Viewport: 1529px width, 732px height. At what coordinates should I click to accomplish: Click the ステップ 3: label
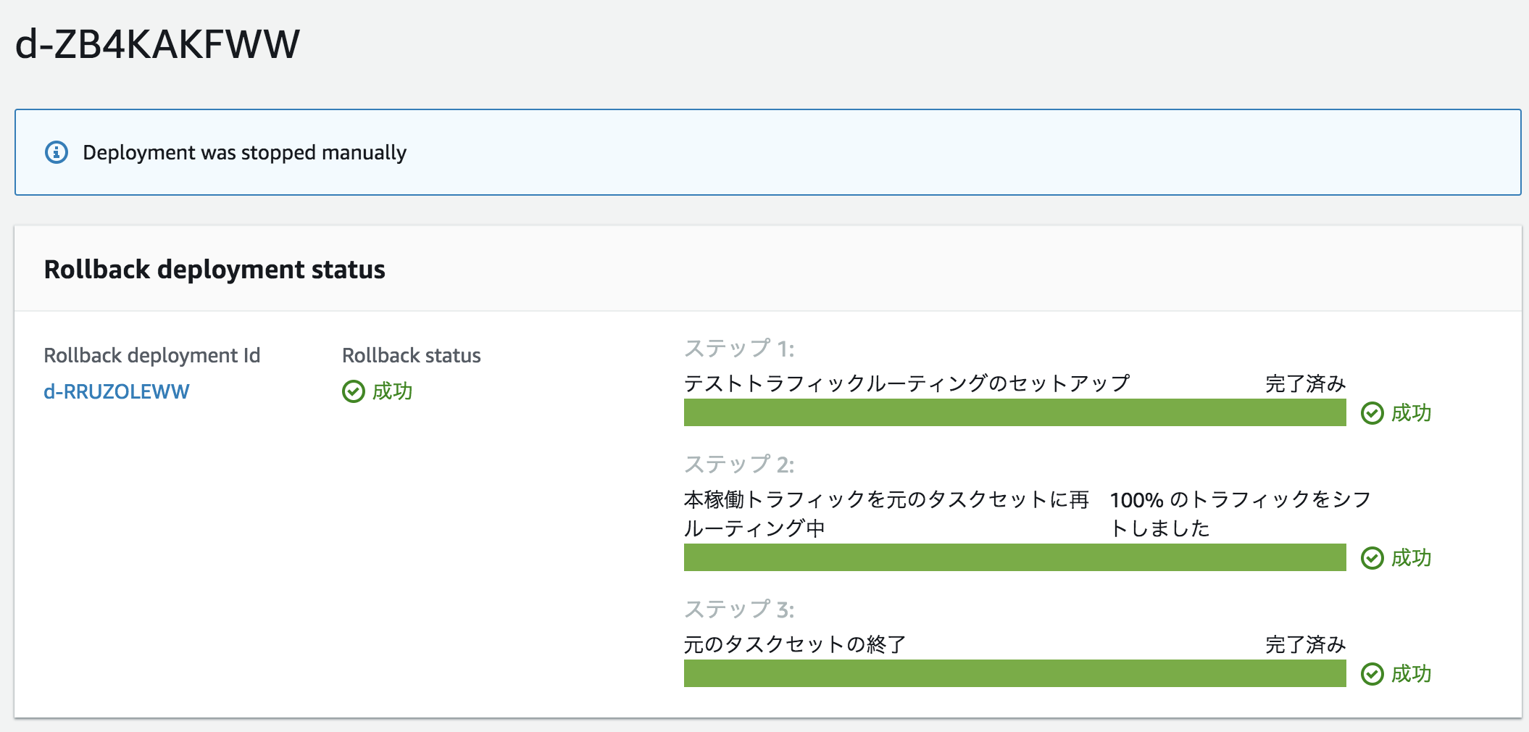[739, 610]
